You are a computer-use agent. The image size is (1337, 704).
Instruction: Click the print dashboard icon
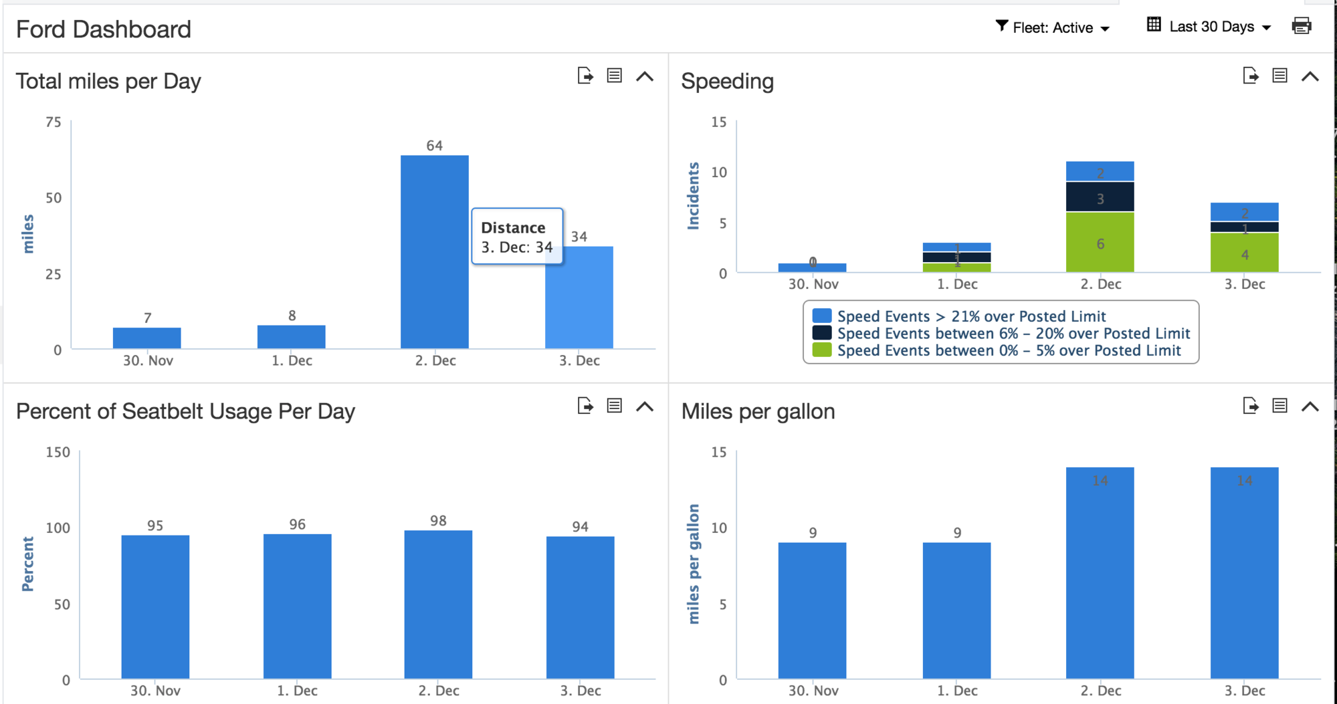[x=1301, y=27]
